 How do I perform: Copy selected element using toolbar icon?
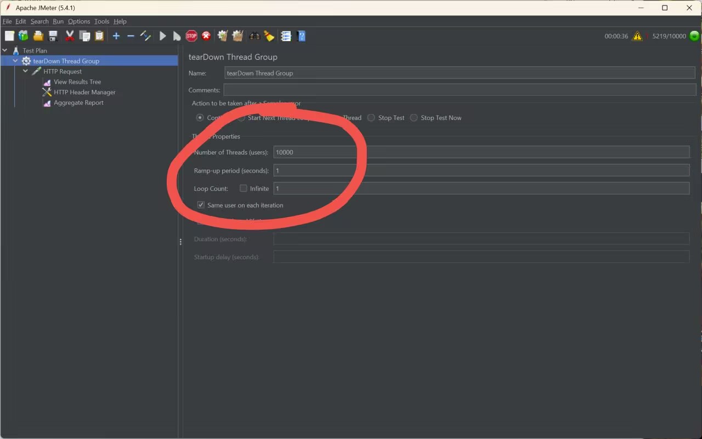click(x=84, y=36)
